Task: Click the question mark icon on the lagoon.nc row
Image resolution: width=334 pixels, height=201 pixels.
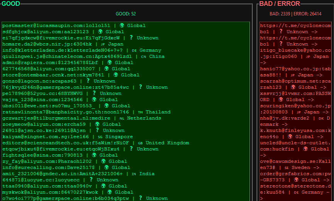Action: [x=88, y=81]
